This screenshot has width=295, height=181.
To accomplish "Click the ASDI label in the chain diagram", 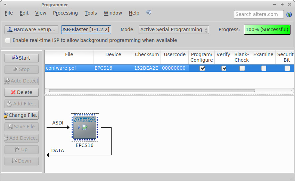I will tap(58, 123).
